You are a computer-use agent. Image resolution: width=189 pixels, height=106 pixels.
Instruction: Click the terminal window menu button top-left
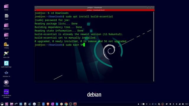tap(36, 7)
